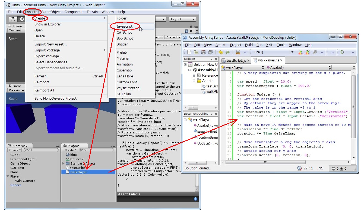Click the Undo arrow in MonoDevelop toolbar
This screenshot has width=361, height=210.
[221, 52]
